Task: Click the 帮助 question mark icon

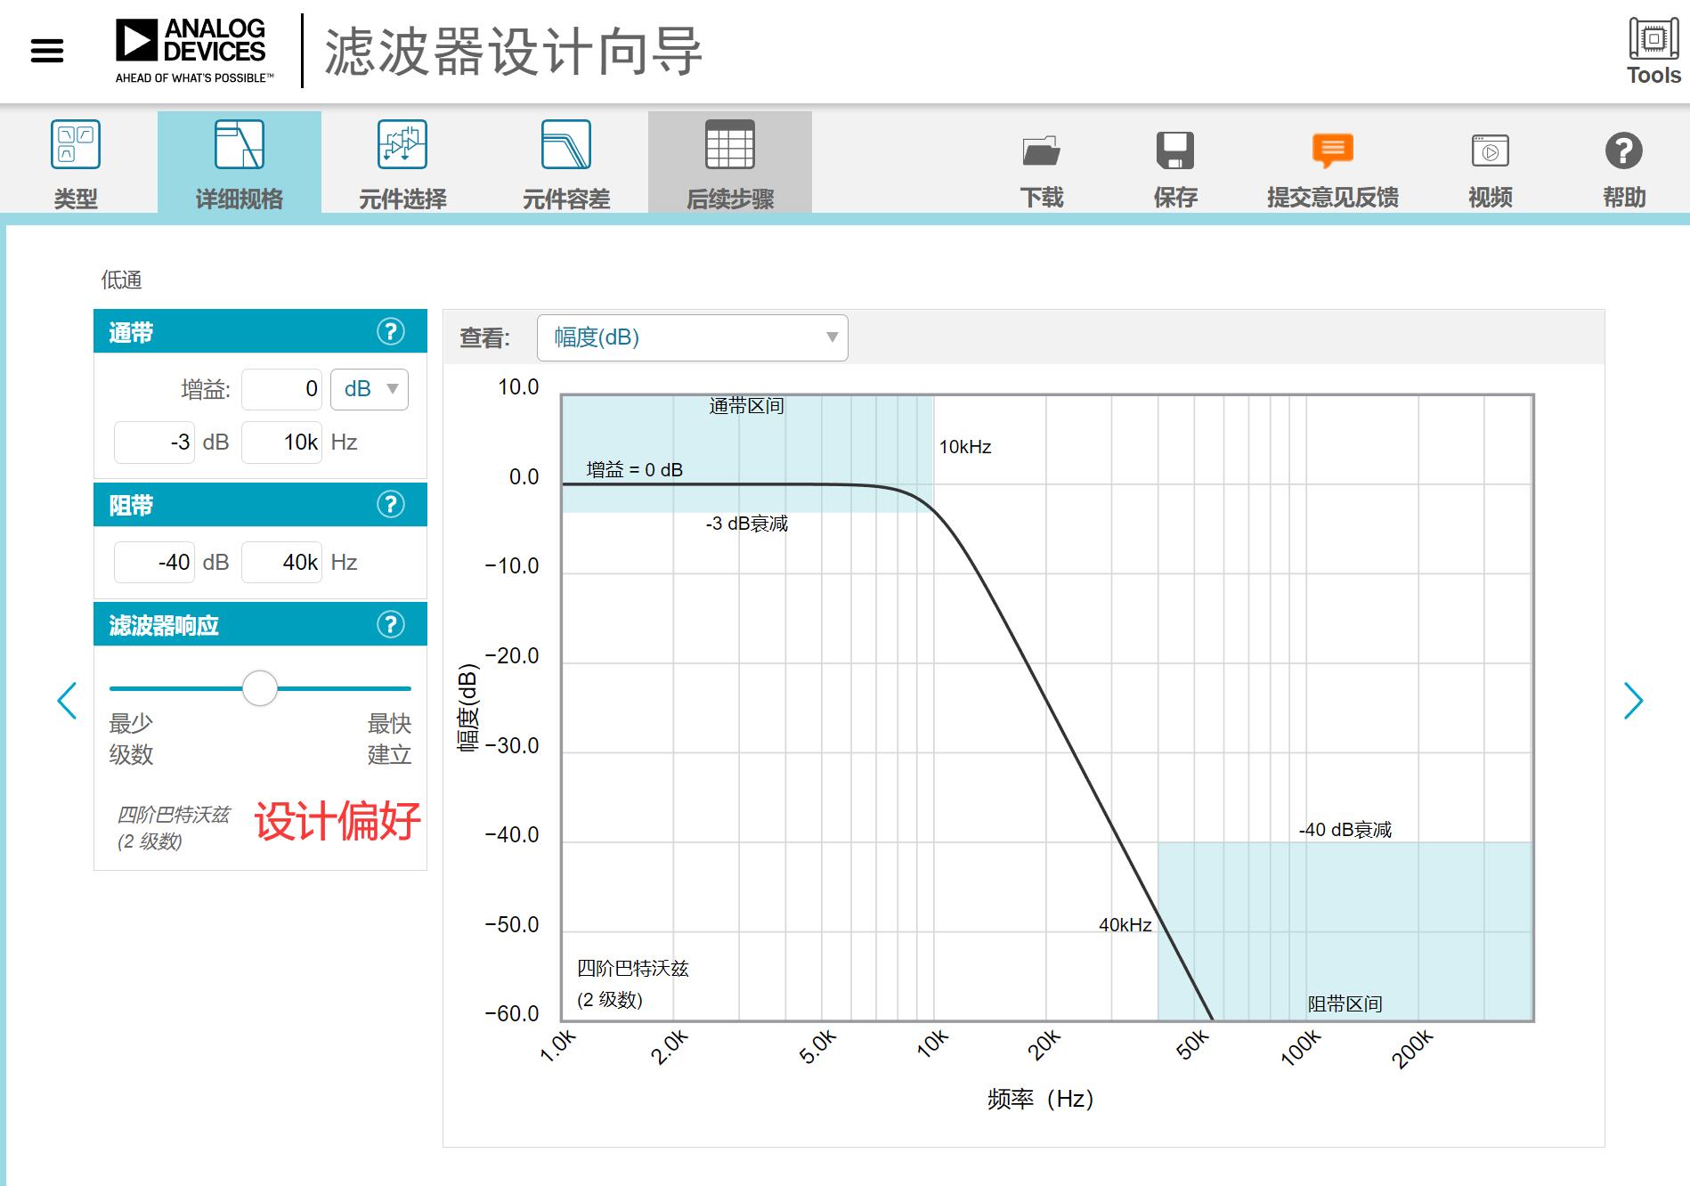Action: 1623,151
